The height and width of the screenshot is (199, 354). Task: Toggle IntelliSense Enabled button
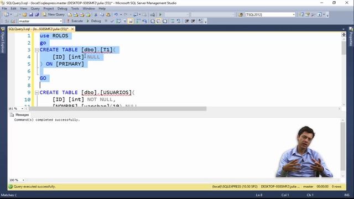131,21
